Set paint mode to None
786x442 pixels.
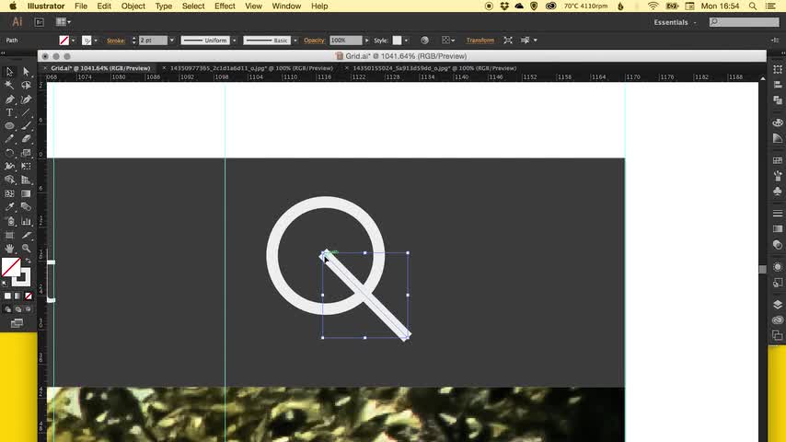[29, 296]
